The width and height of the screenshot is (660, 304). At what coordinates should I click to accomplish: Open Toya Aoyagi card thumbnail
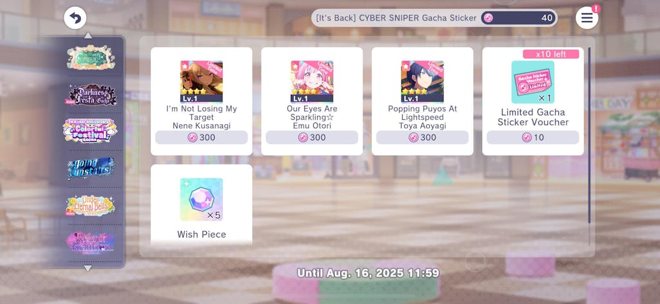[x=422, y=82]
